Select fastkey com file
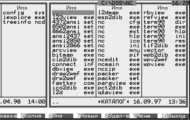The height and width of the screenshot is (120, 190). [73, 83]
